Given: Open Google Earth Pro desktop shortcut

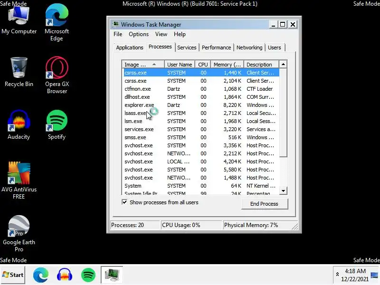Looking at the screenshot, I should pos(19,234).
